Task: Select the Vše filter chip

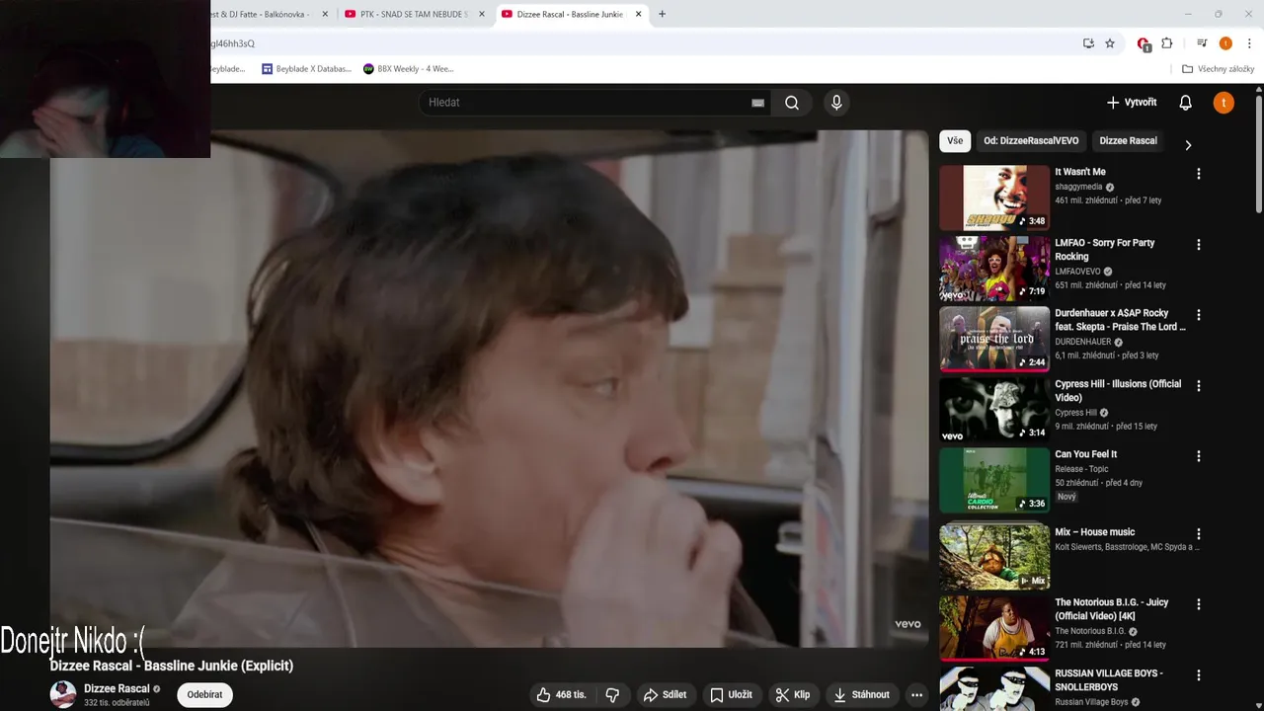Action: click(955, 140)
